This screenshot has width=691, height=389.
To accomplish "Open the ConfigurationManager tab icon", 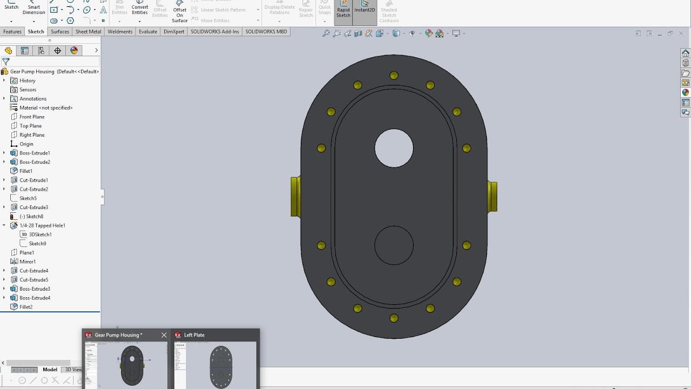I will point(41,50).
